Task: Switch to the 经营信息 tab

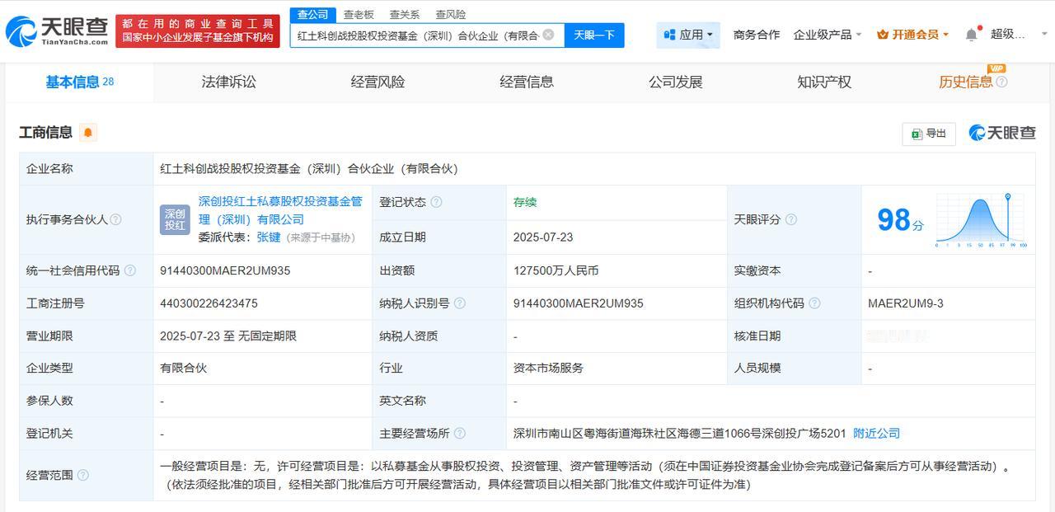Action: click(x=527, y=82)
